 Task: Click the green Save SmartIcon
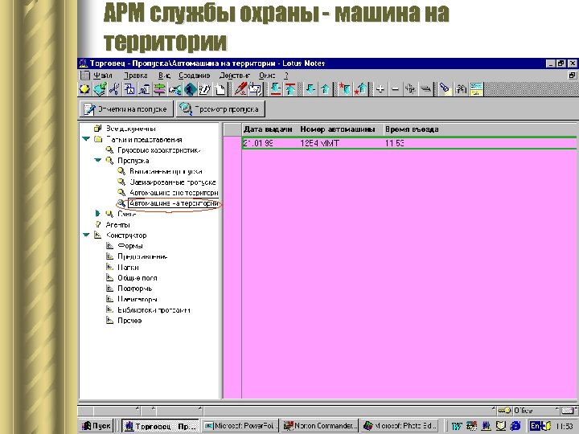(100, 89)
